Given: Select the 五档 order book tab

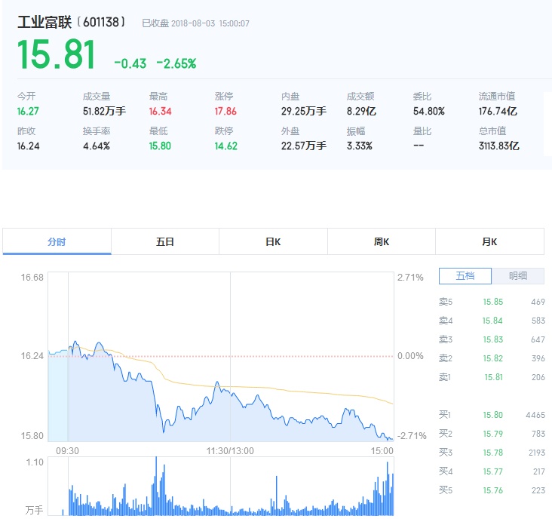Looking at the screenshot, I should pos(465,276).
